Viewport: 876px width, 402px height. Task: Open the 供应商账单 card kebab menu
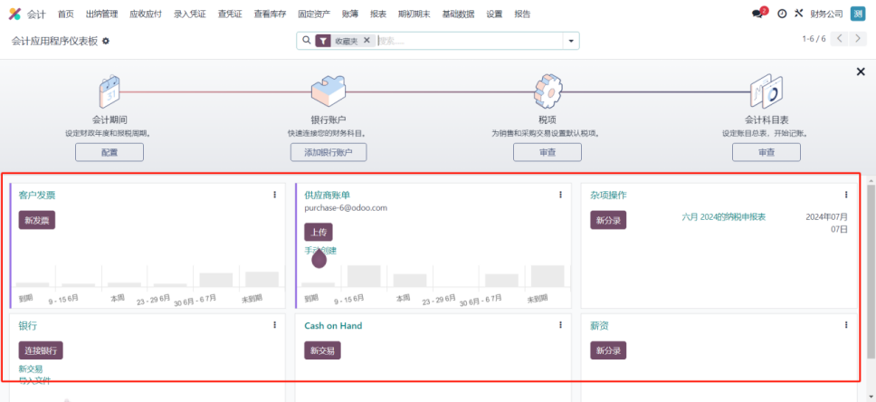click(x=560, y=195)
